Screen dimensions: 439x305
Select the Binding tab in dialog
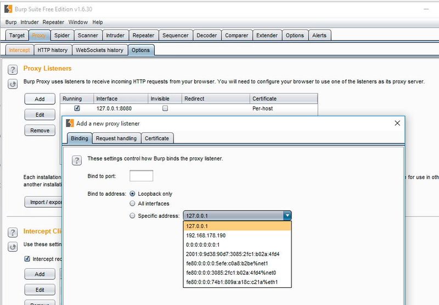click(80, 138)
